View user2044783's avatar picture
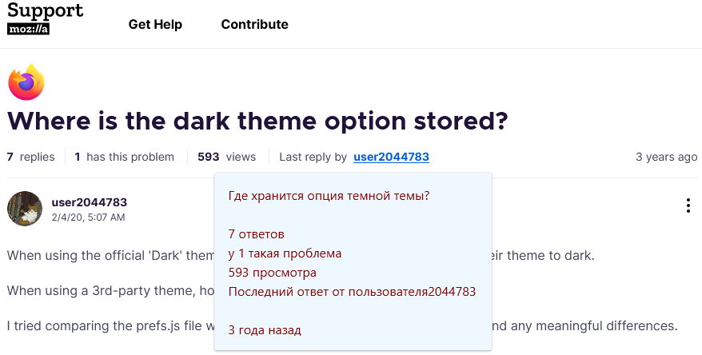The height and width of the screenshot is (355, 702). (x=25, y=209)
